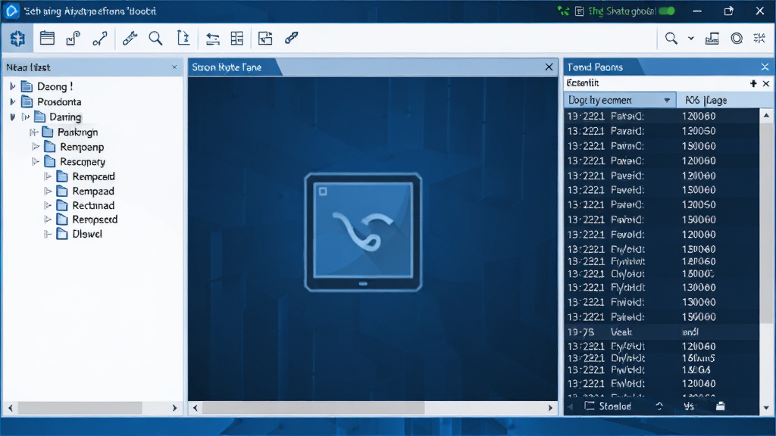The image size is (776, 436).
Task: Click the window-layout icon in the toolbar
Action: pyautogui.click(x=47, y=38)
